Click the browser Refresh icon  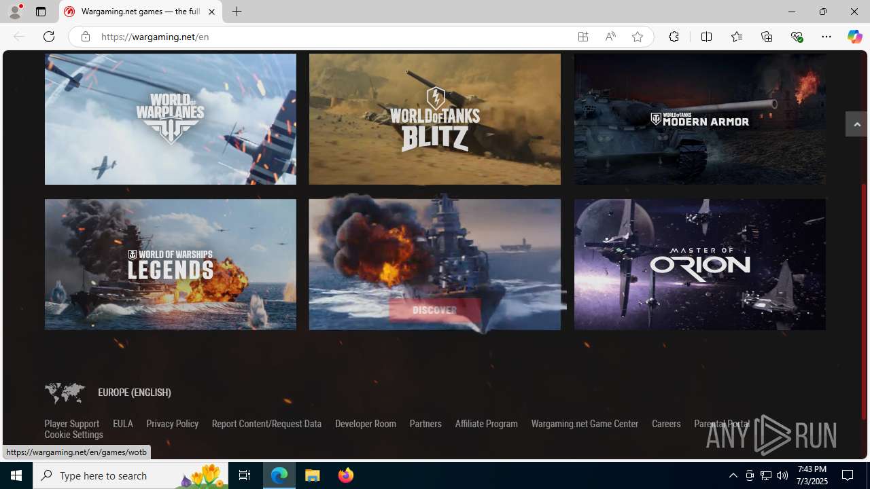click(49, 37)
